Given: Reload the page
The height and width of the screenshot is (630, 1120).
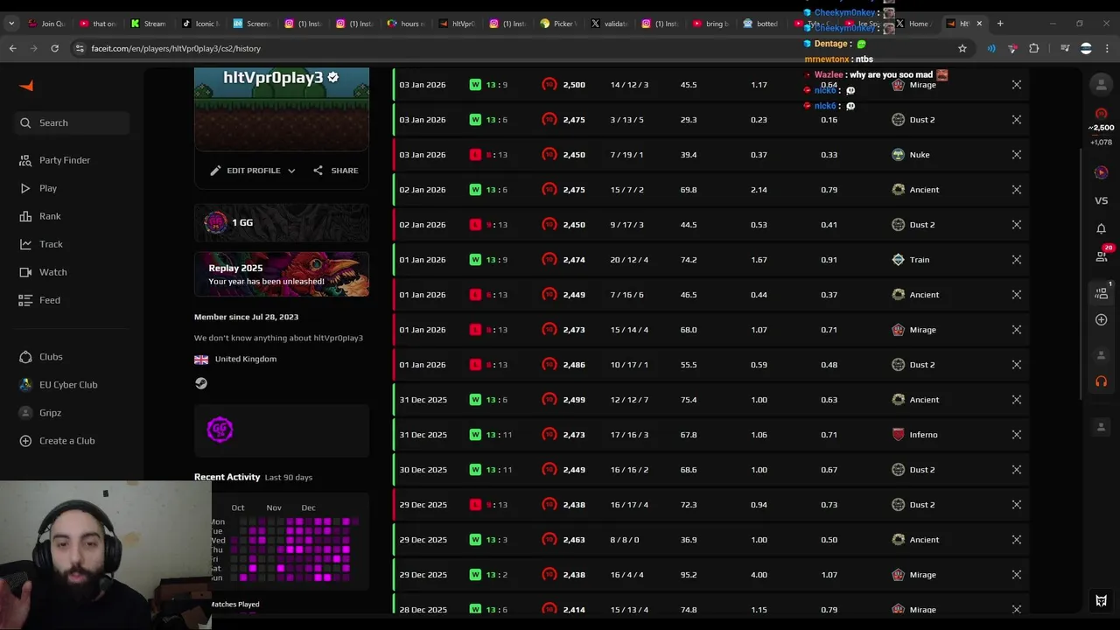Looking at the screenshot, I should click(x=54, y=48).
